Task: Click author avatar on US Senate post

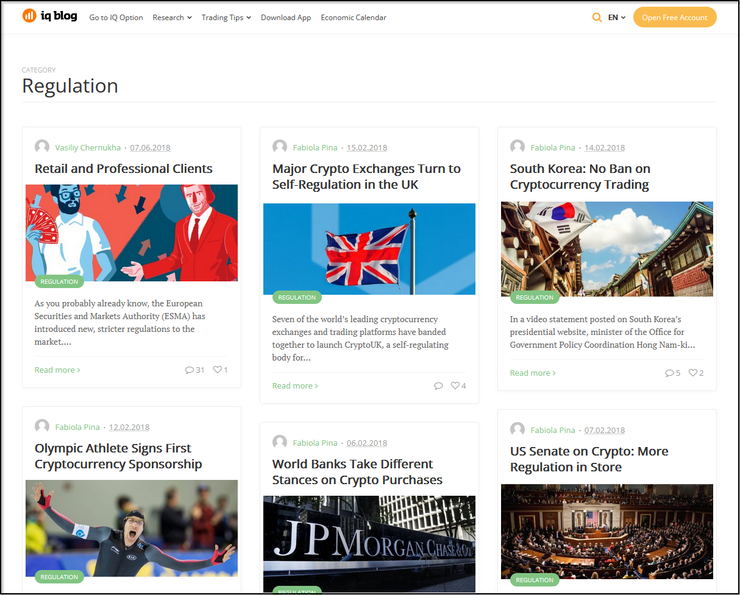Action: click(518, 429)
